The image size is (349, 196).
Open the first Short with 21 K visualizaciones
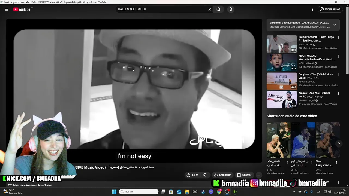pyautogui.click(x=278, y=140)
